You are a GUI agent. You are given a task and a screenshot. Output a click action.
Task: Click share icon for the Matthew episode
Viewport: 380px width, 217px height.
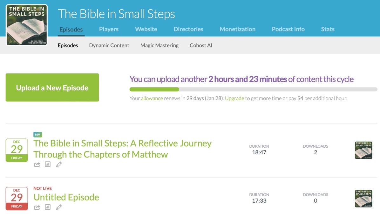click(x=37, y=164)
